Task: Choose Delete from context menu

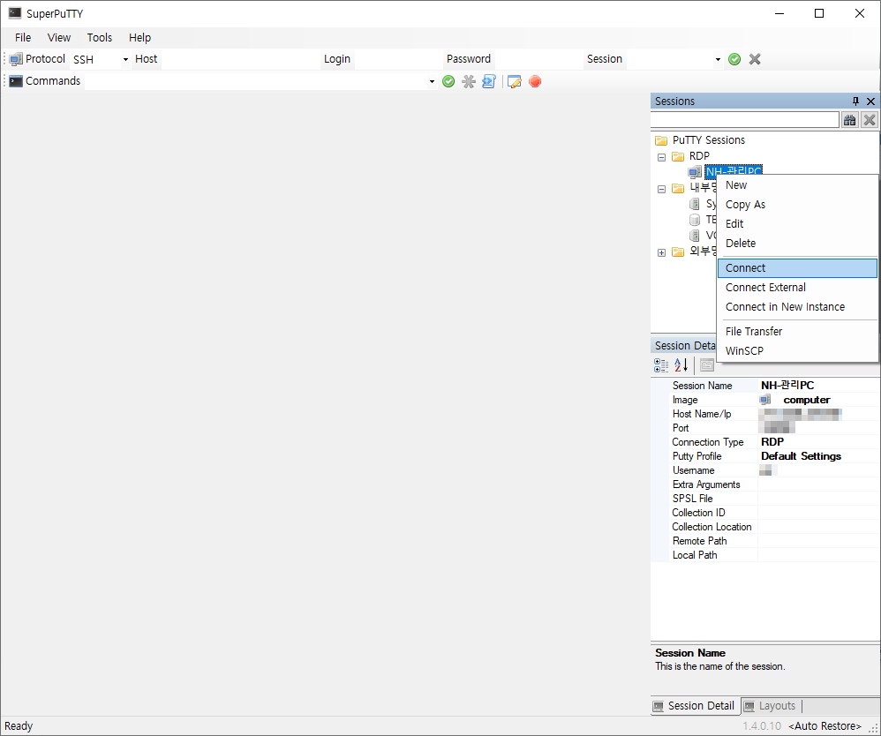Action: 797,244
